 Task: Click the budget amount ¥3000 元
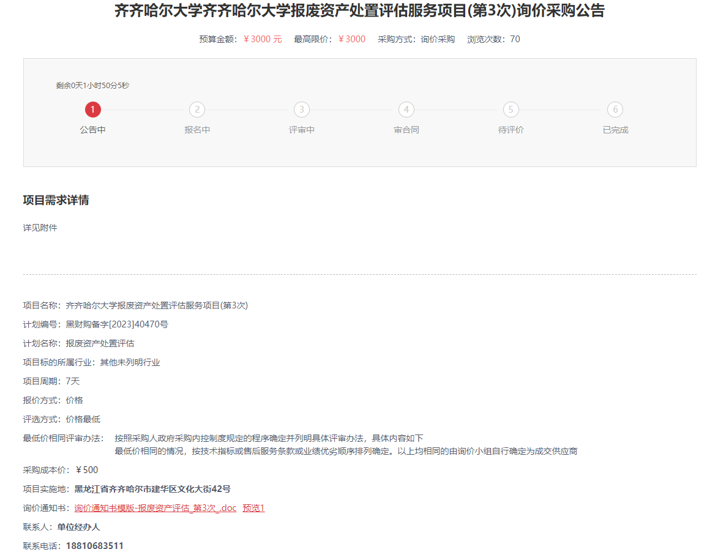tap(263, 39)
